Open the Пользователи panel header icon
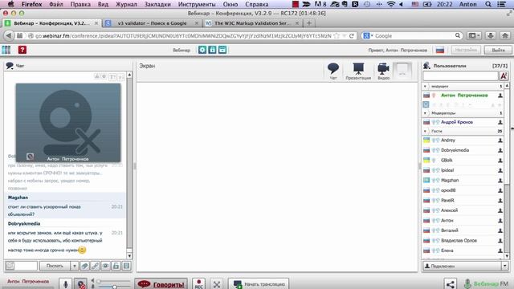The image size is (514, 289). (x=426, y=66)
